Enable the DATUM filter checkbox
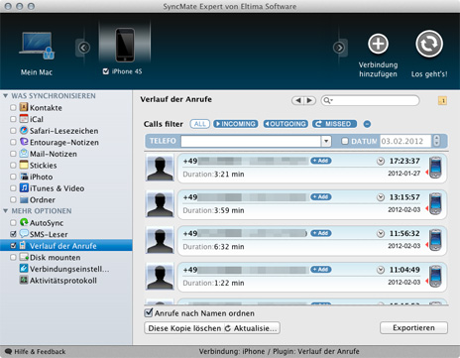460x358 pixels. pos(345,141)
